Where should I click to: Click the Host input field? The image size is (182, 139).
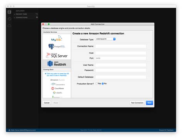point(121,53)
